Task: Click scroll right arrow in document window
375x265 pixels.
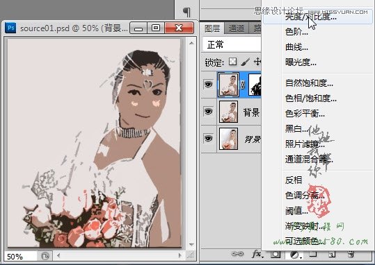Action: (x=180, y=256)
